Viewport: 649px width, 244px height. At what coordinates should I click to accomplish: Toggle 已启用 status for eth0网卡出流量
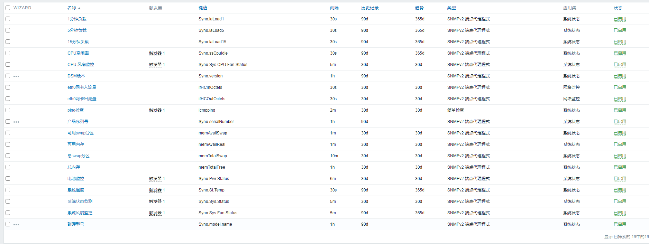620,99
